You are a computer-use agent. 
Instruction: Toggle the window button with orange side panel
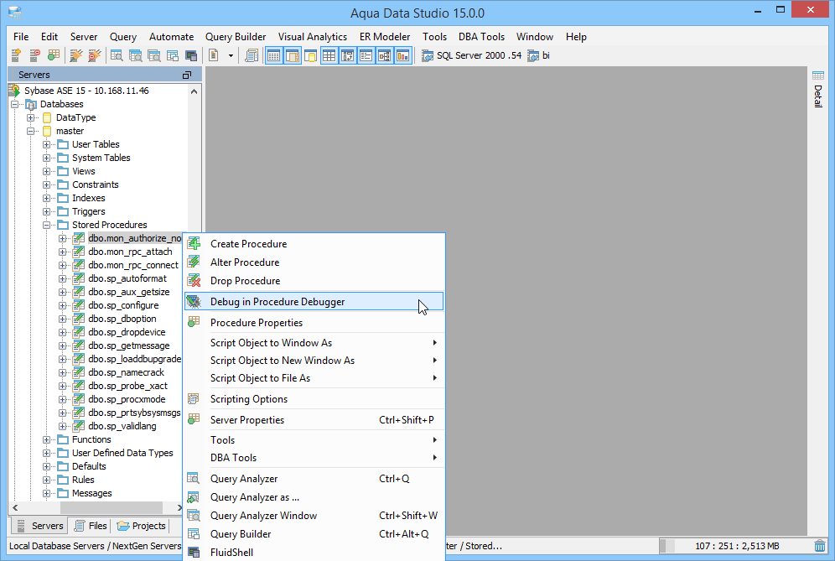click(293, 55)
